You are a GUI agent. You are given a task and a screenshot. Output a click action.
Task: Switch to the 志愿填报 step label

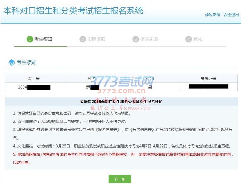point(96,39)
